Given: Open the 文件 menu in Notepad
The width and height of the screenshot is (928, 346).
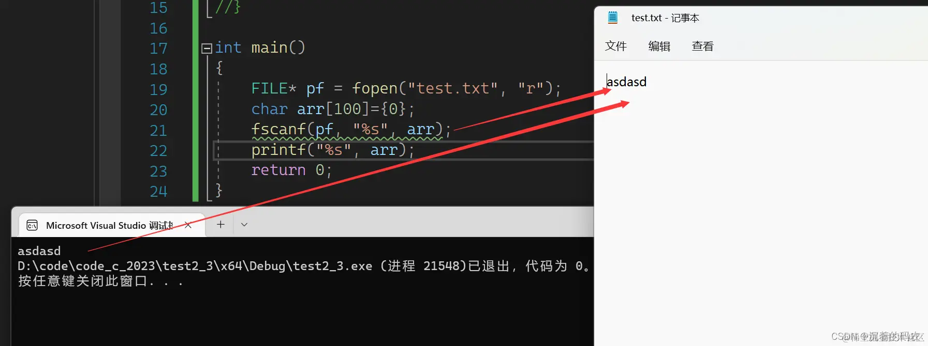Looking at the screenshot, I should click(616, 46).
